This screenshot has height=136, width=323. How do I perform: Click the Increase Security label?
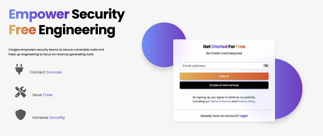(49, 118)
